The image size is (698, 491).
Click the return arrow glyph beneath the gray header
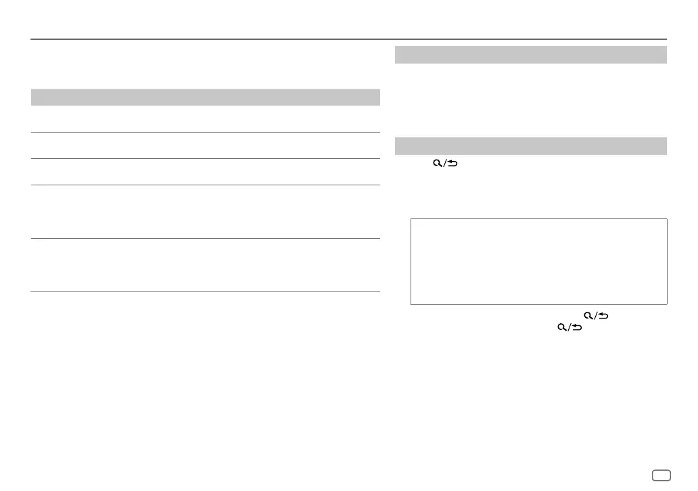click(x=452, y=164)
